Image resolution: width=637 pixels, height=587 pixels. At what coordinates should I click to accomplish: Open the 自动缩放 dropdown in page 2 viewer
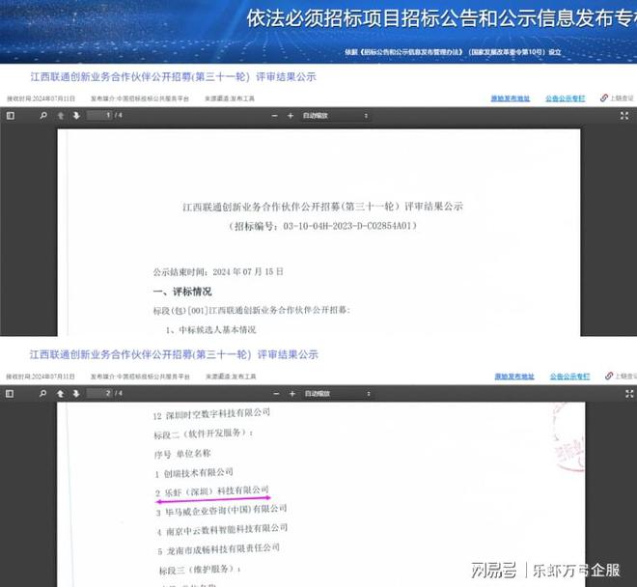click(338, 394)
